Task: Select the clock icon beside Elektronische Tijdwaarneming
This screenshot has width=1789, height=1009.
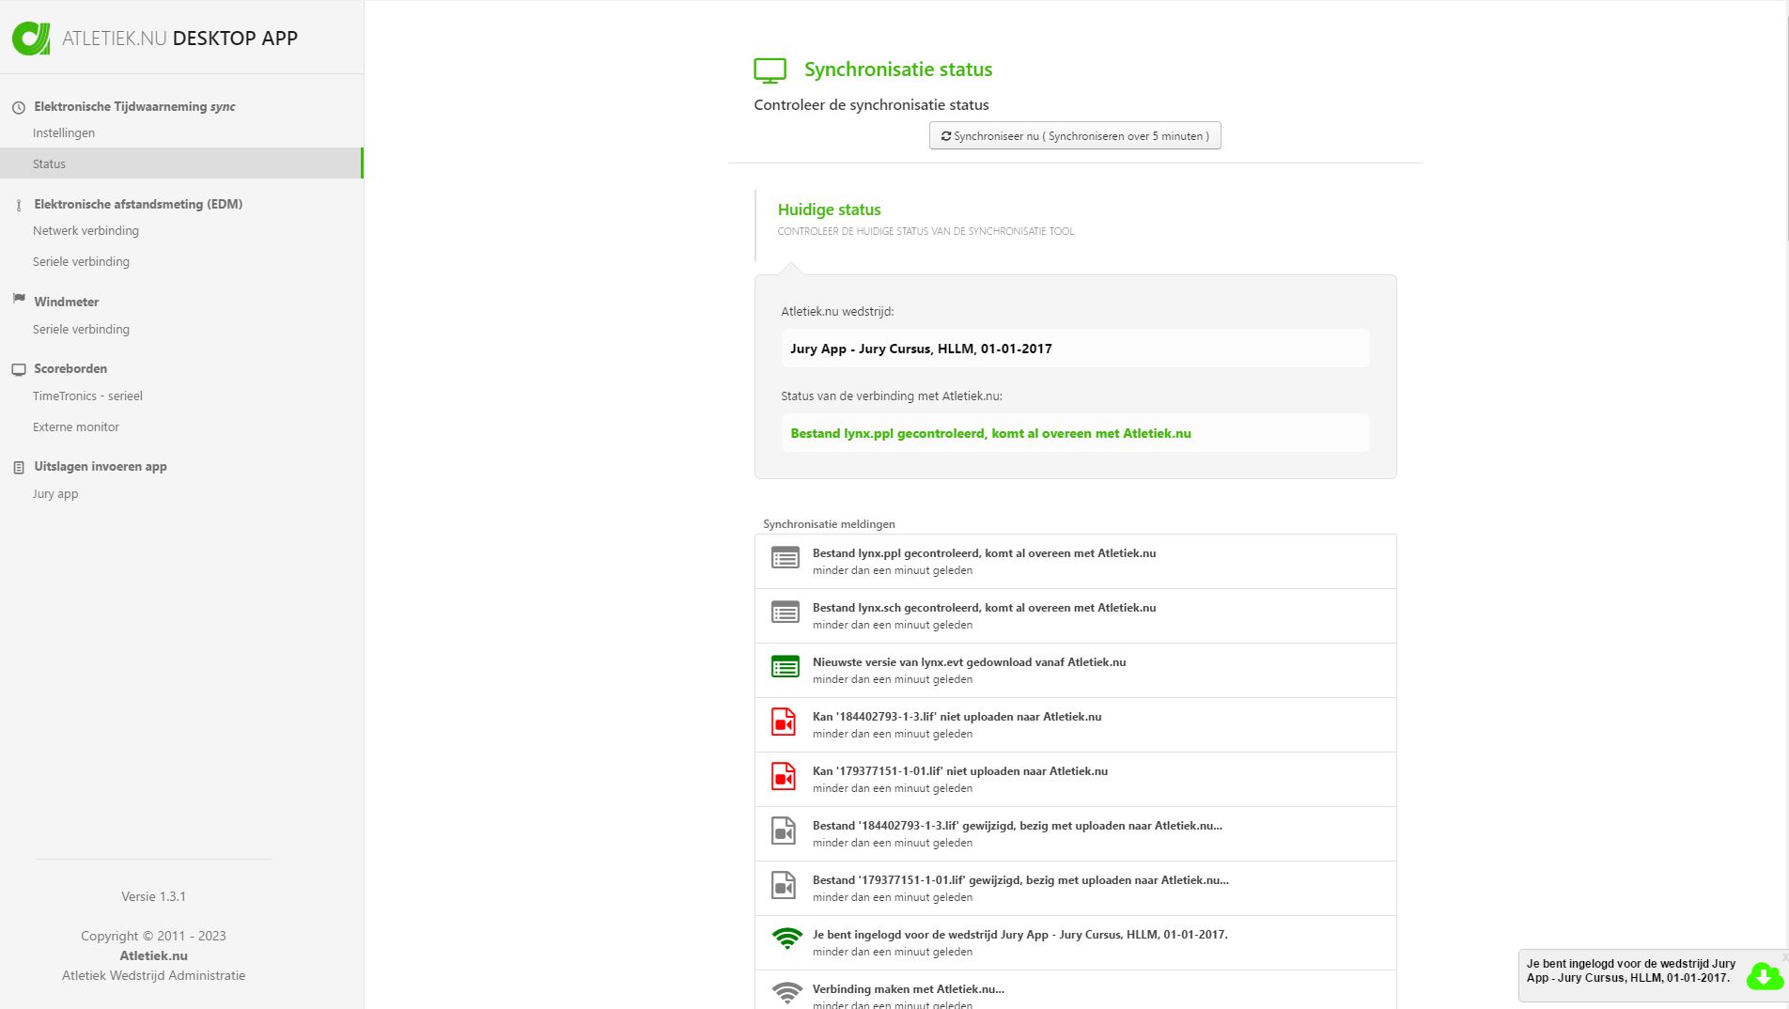Action: [18, 107]
